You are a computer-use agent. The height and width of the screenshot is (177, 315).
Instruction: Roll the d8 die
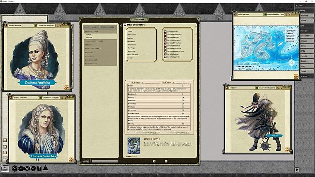tap(33, 168)
